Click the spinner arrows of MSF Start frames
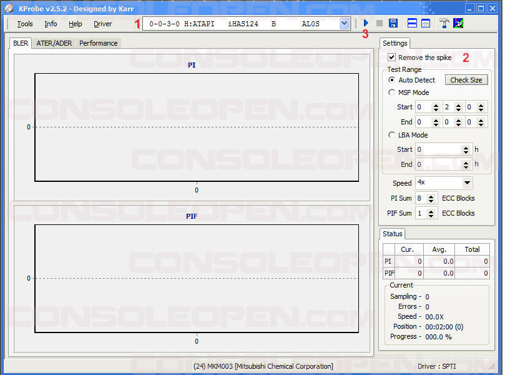Screen dimensions: 505x375 coord(481,107)
